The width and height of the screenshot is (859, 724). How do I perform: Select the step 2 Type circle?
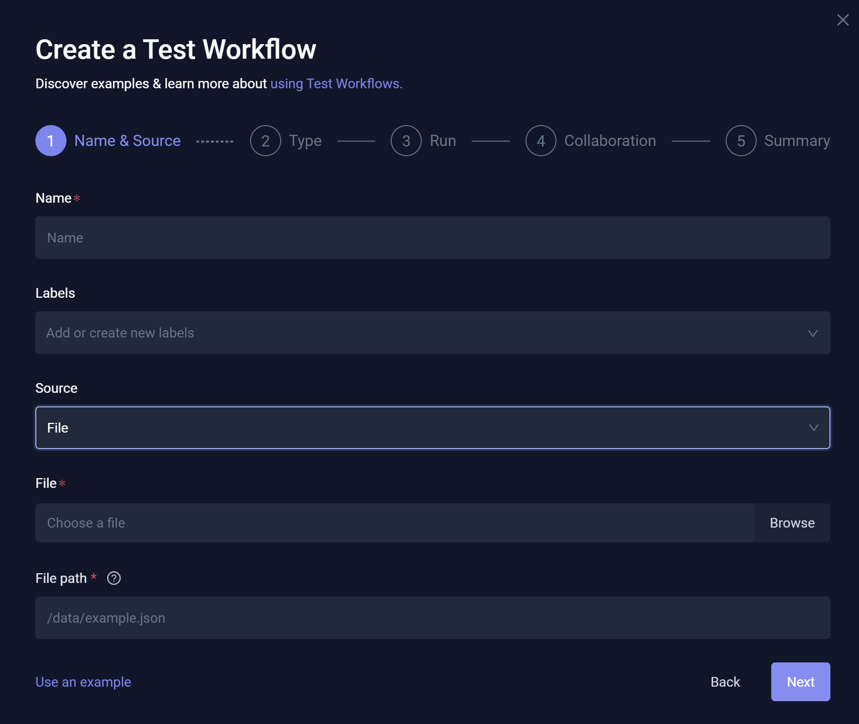265,141
